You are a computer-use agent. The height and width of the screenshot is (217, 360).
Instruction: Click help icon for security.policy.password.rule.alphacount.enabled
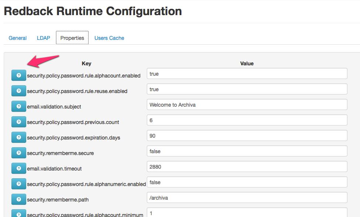click(x=18, y=75)
